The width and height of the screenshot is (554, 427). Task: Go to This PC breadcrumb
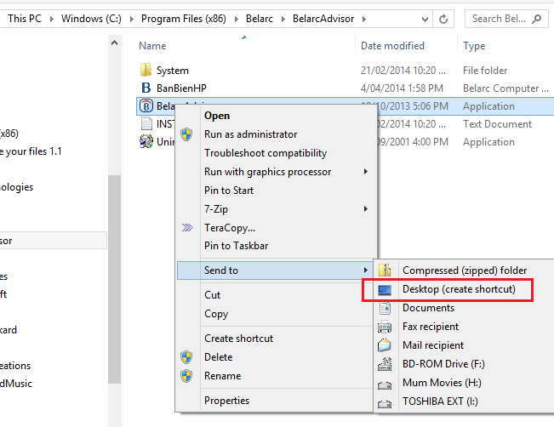(x=25, y=19)
